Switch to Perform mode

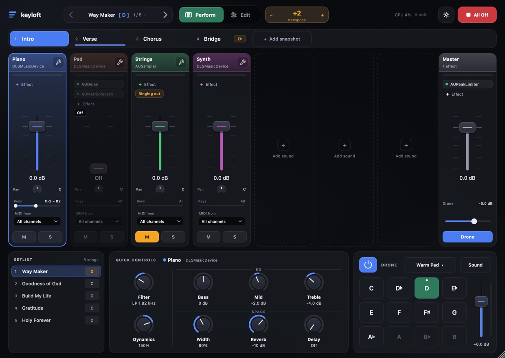201,15
